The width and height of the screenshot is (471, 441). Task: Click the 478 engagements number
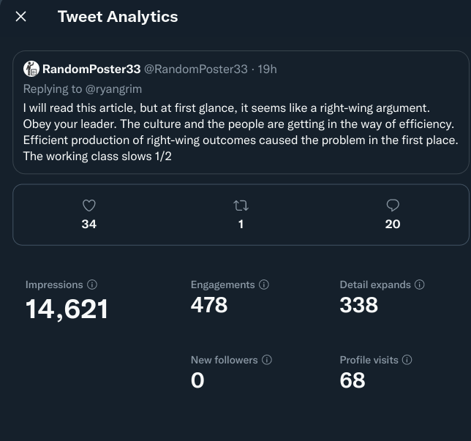tap(209, 305)
